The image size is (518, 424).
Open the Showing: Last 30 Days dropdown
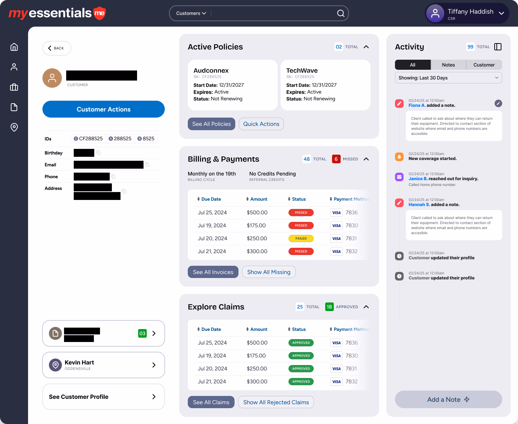[448, 78]
